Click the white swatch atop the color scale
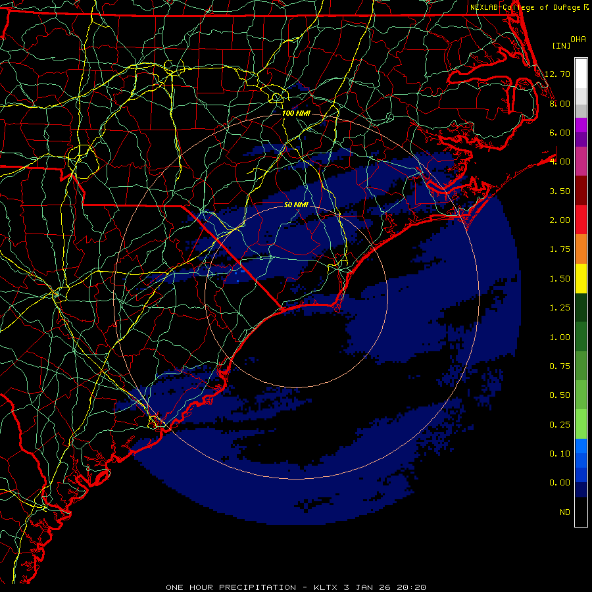 (x=581, y=73)
